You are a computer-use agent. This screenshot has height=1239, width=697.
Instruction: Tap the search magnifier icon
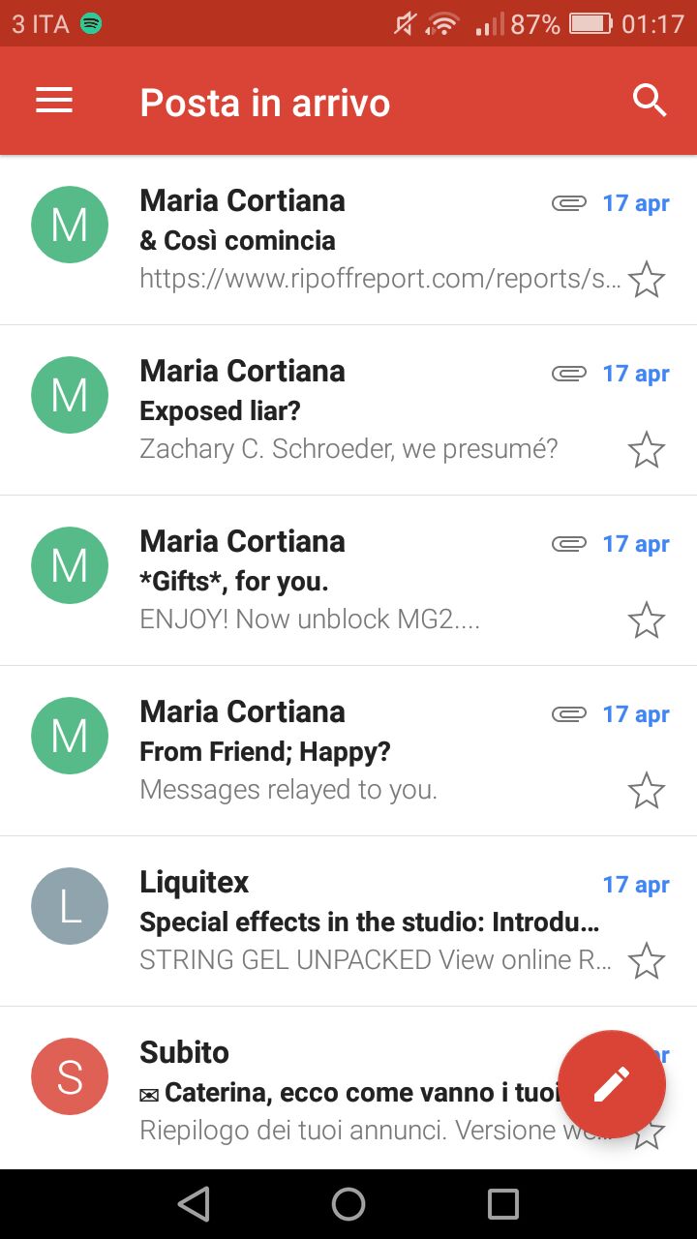click(650, 101)
